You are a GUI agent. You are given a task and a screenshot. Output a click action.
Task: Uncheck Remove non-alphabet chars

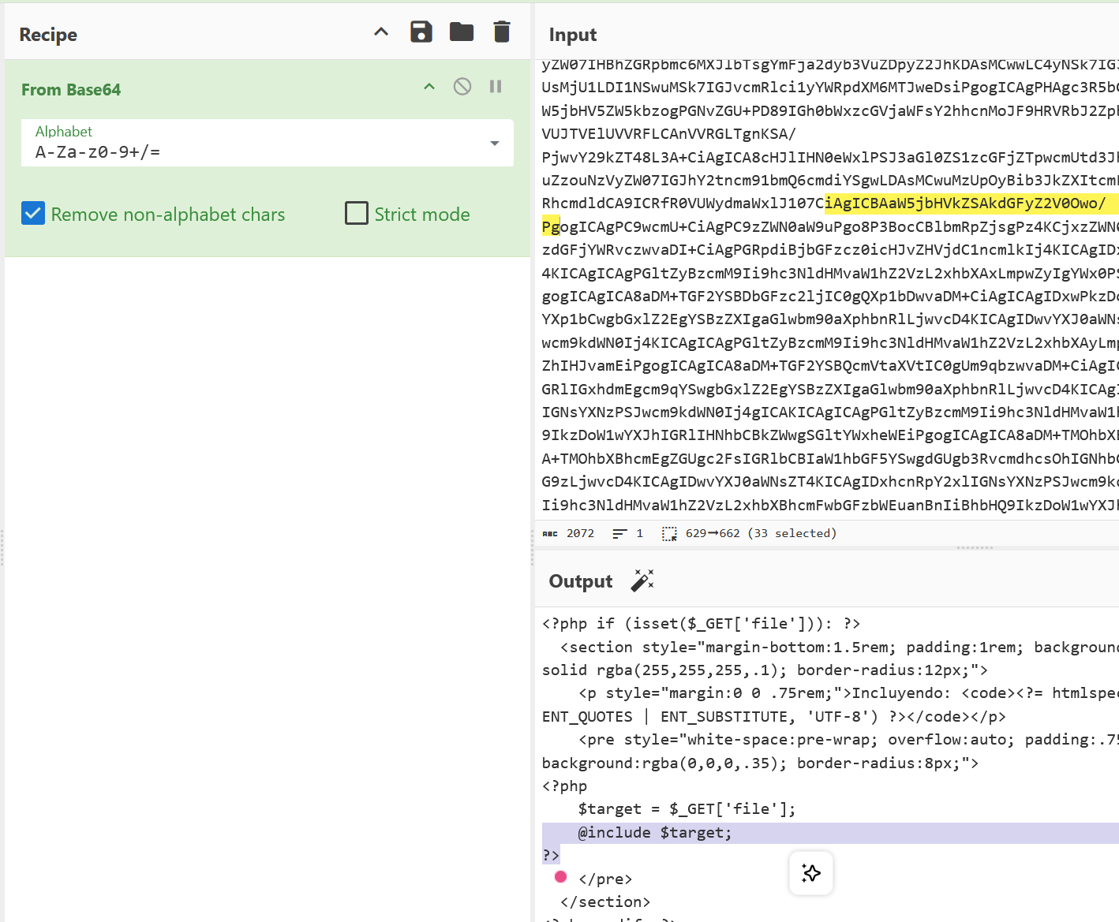tap(33, 214)
